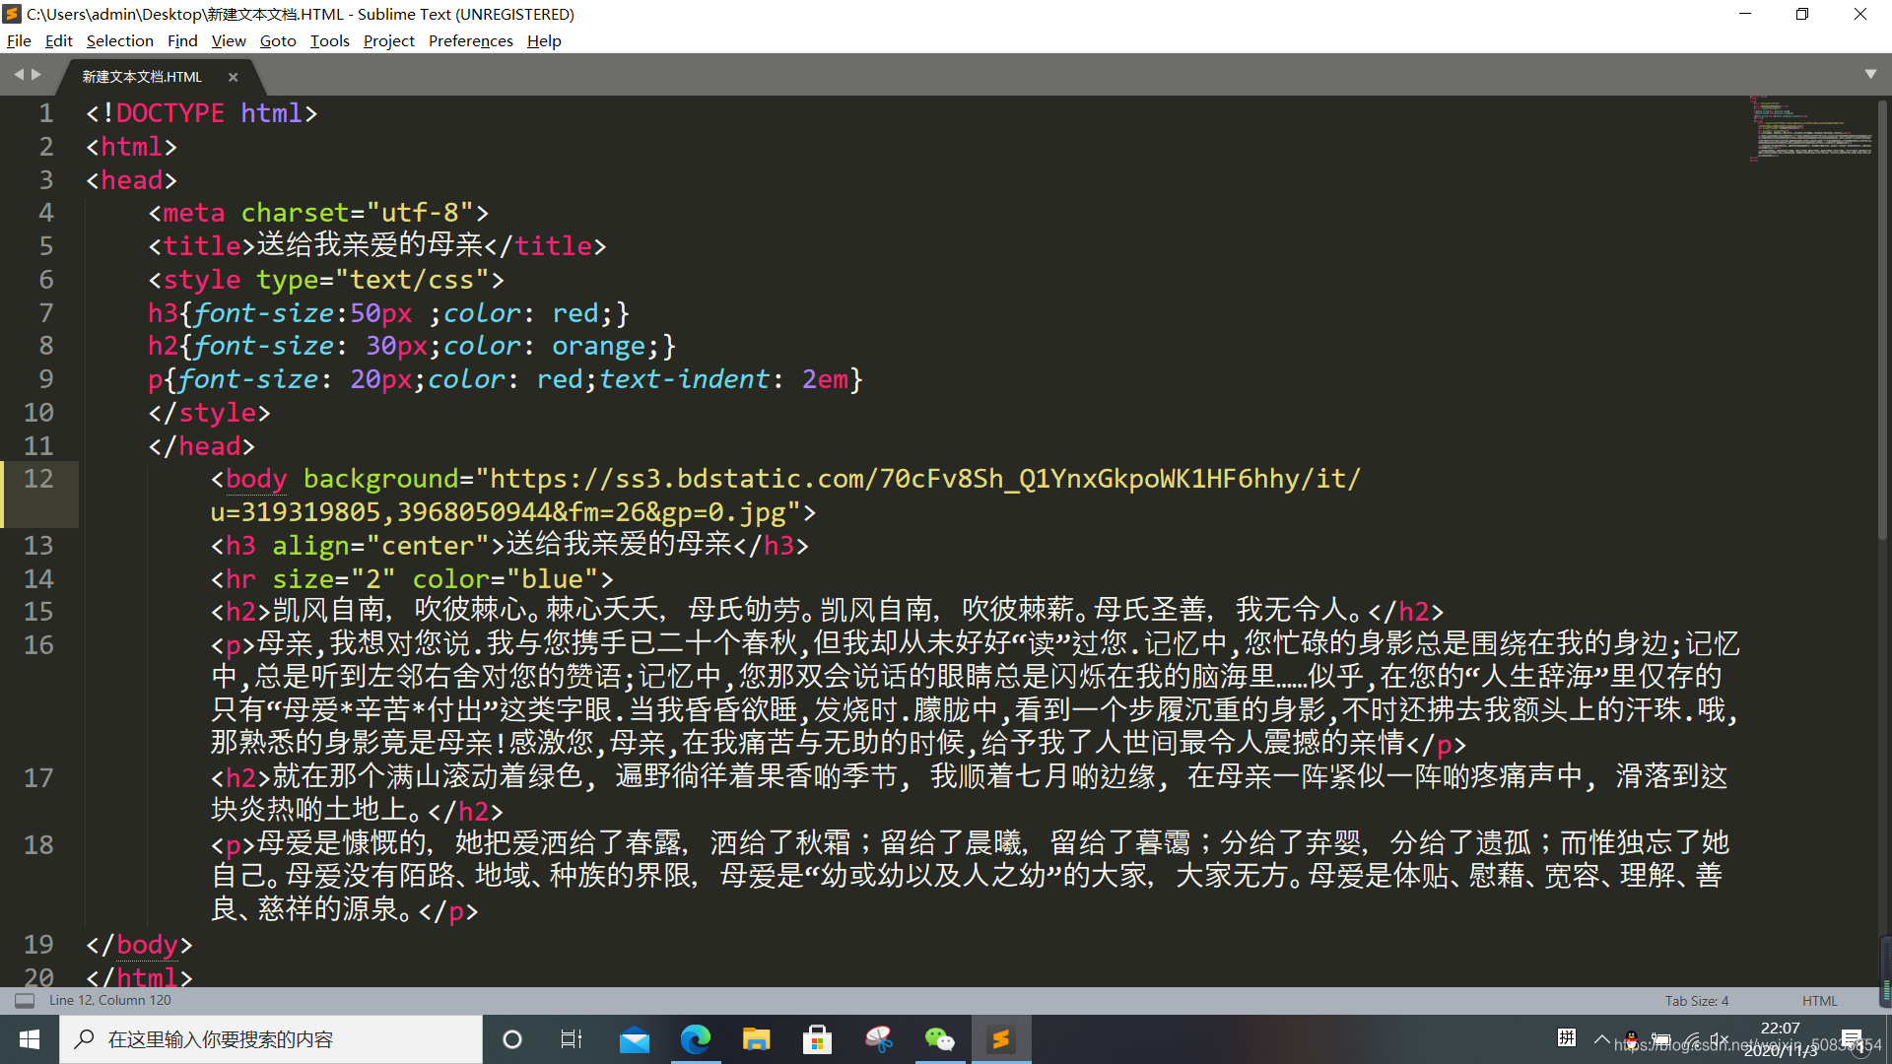Viewport: 1892px width, 1064px height.
Task: Click the closing style tag
Action: point(209,413)
